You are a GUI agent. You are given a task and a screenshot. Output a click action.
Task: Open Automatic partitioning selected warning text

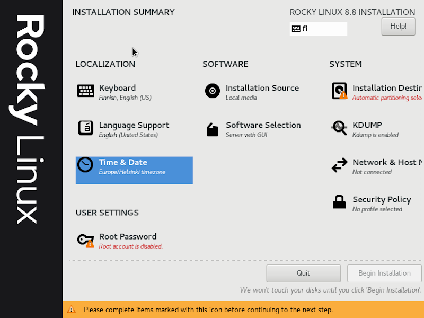tap(387, 98)
